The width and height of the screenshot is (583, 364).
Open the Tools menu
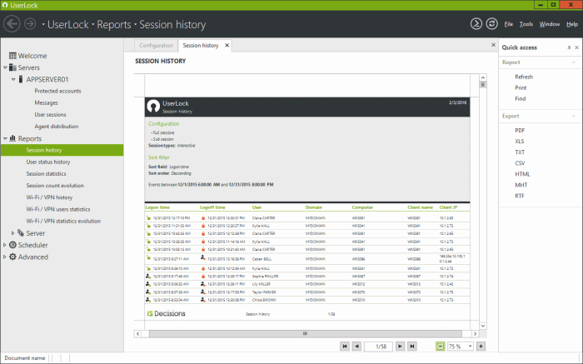click(526, 24)
